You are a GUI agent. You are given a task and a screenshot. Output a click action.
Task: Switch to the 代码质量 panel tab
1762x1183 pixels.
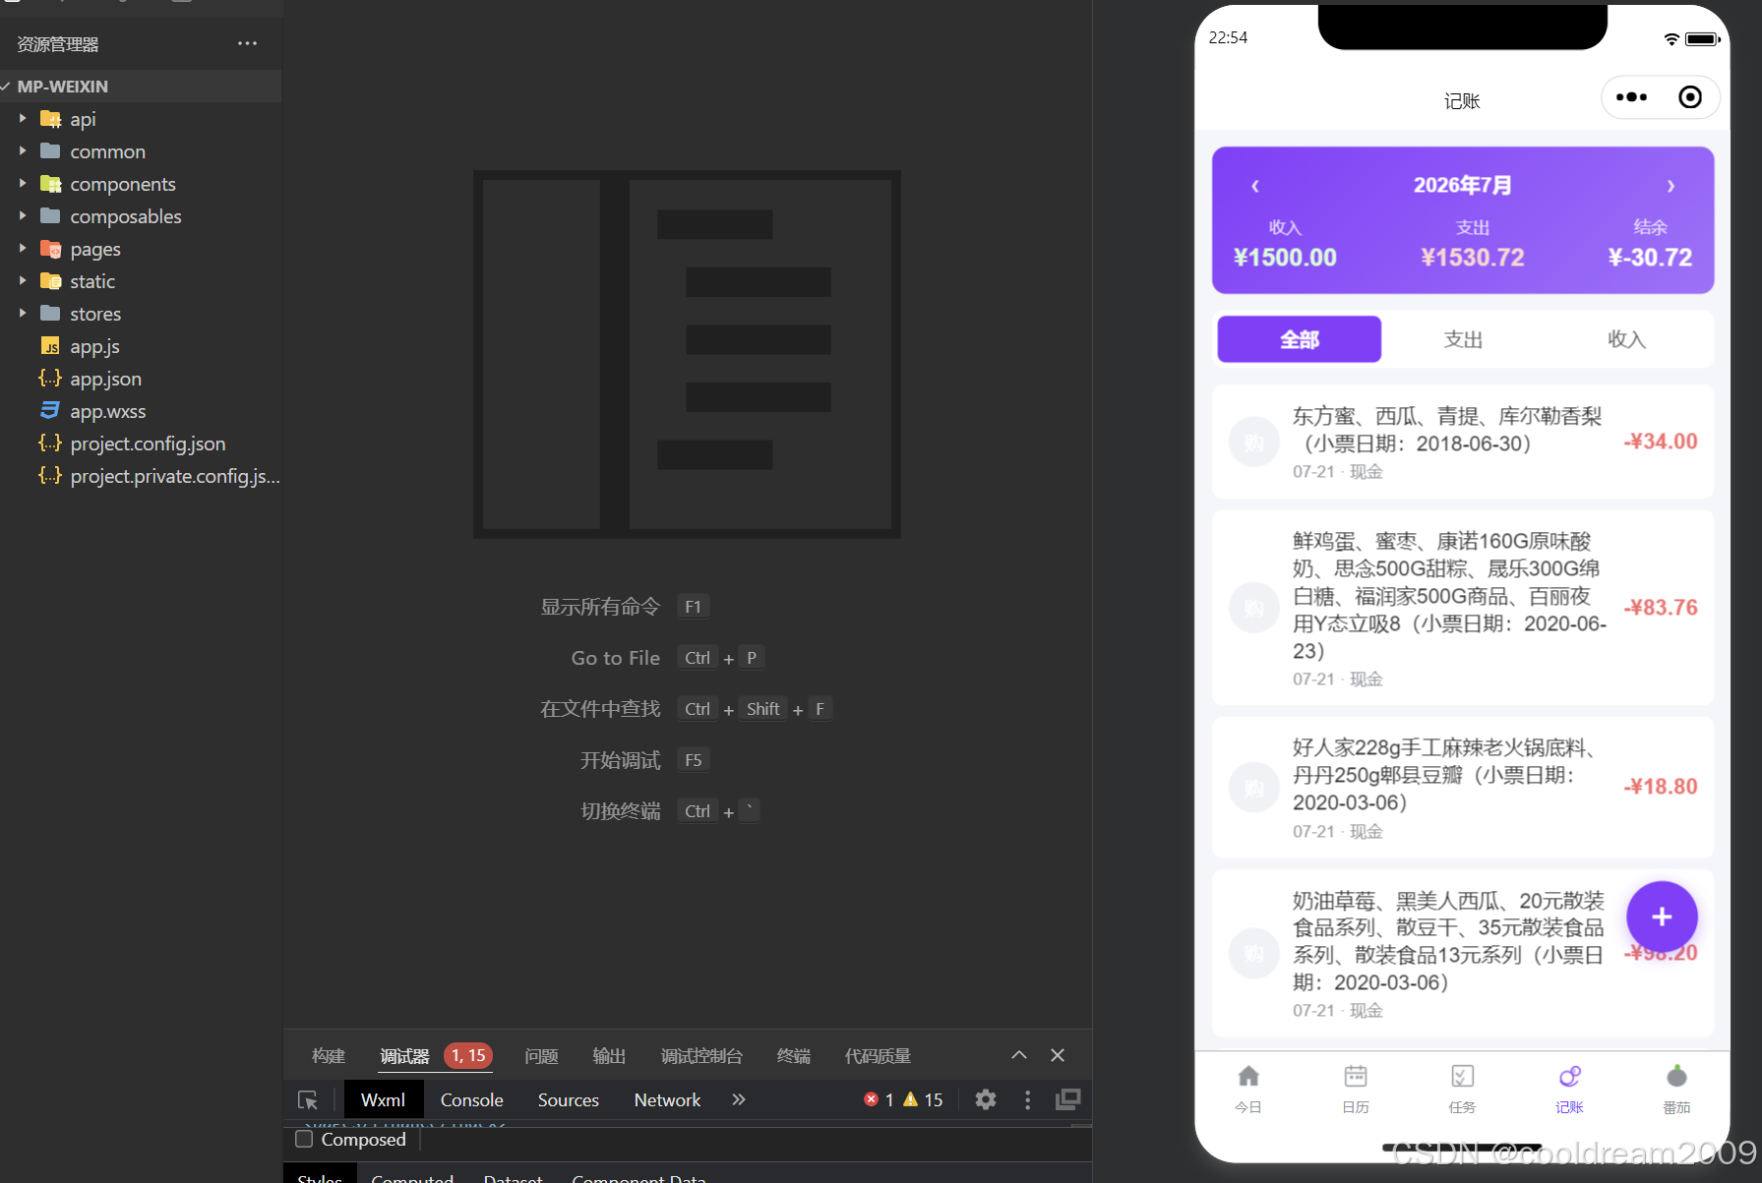click(878, 1056)
